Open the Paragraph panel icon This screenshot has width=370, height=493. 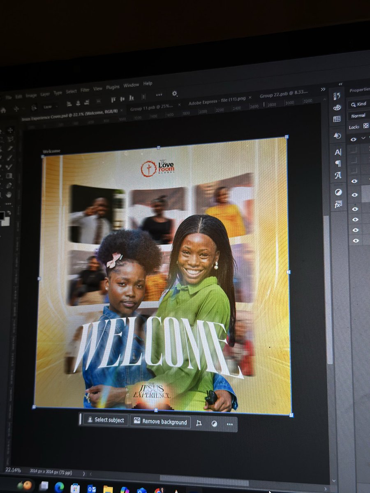click(338, 164)
